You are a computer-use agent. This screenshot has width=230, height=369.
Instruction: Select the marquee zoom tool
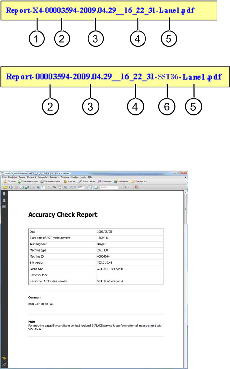(65, 187)
